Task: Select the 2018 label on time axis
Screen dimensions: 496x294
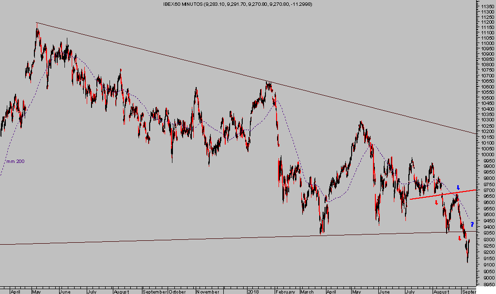Action: (253, 292)
